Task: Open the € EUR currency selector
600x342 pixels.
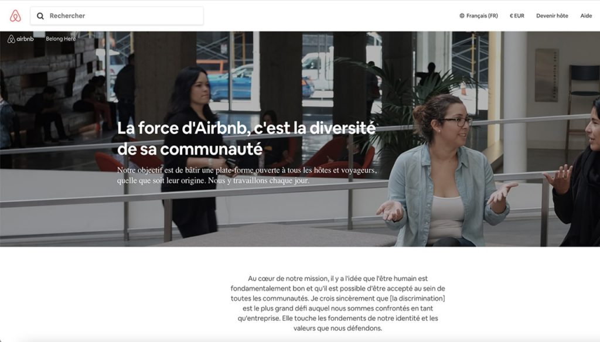Action: [x=517, y=16]
